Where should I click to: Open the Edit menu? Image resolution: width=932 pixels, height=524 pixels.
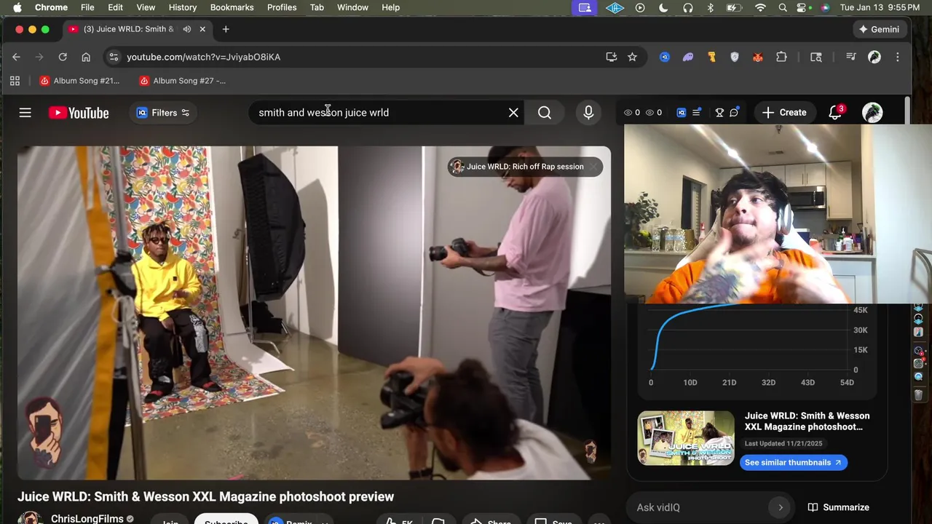(115, 7)
